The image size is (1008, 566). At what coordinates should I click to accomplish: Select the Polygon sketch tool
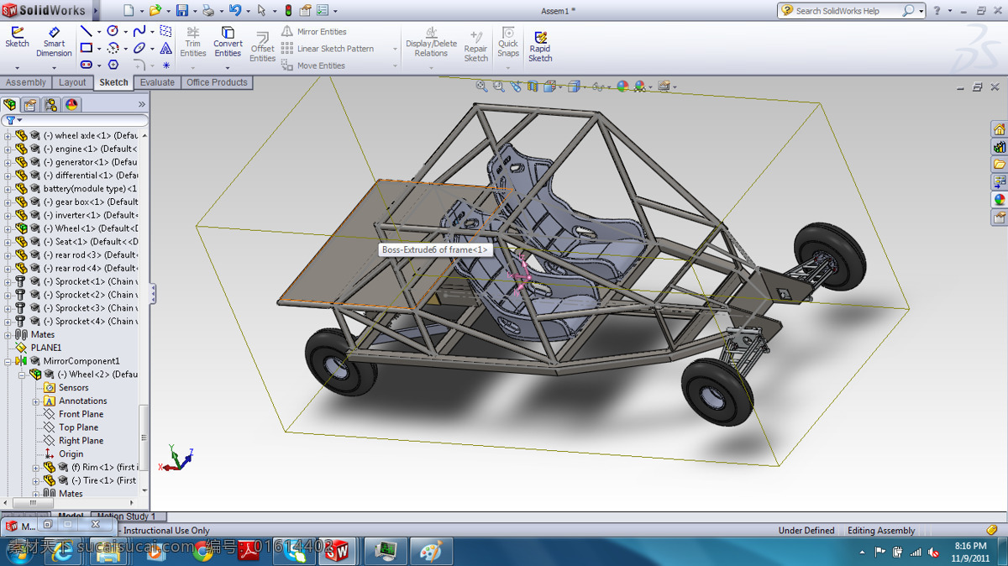[x=113, y=65]
